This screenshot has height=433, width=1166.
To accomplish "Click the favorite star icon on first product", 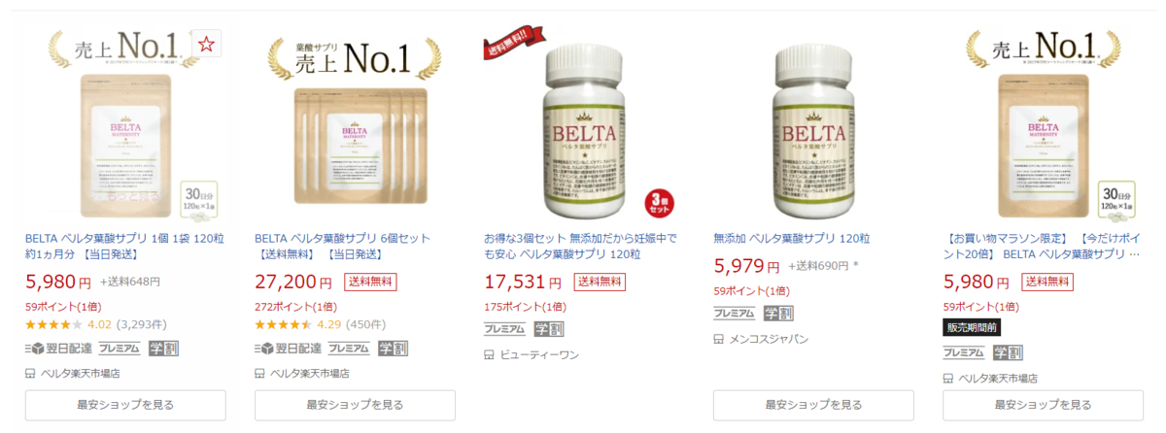I will [x=205, y=45].
